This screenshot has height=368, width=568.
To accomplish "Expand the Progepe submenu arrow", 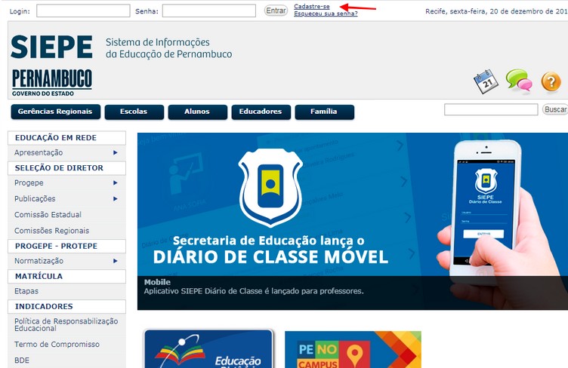I will coord(116,183).
